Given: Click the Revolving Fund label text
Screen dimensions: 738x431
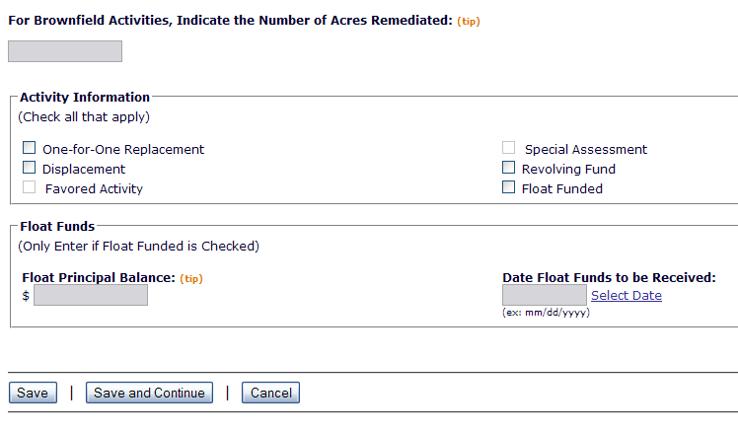Looking at the screenshot, I should [568, 170].
